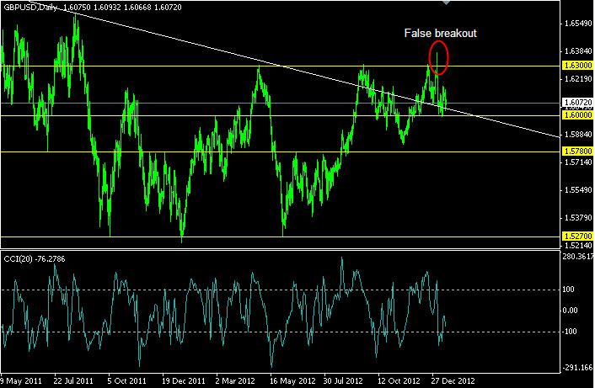Click the 27 Dec 2012 date label
Viewport: 595px width, 388px height.
pyautogui.click(x=453, y=380)
